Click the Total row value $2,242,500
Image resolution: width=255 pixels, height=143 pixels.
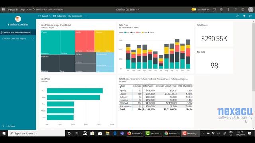pos(149,110)
